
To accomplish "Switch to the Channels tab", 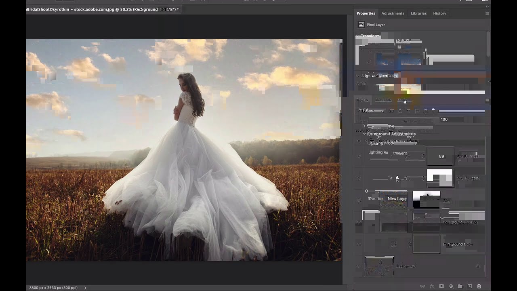I will coord(383,100).
